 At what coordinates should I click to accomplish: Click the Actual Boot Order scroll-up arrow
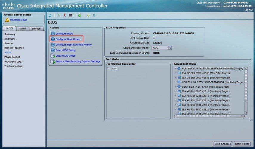[246, 68]
